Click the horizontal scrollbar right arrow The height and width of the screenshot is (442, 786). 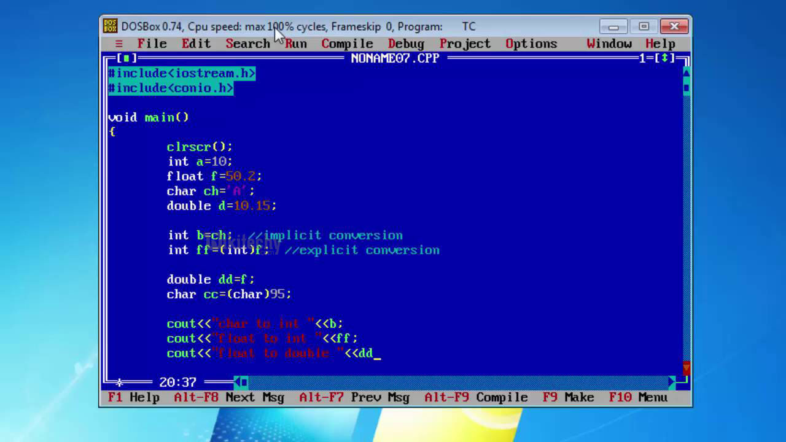tap(672, 382)
